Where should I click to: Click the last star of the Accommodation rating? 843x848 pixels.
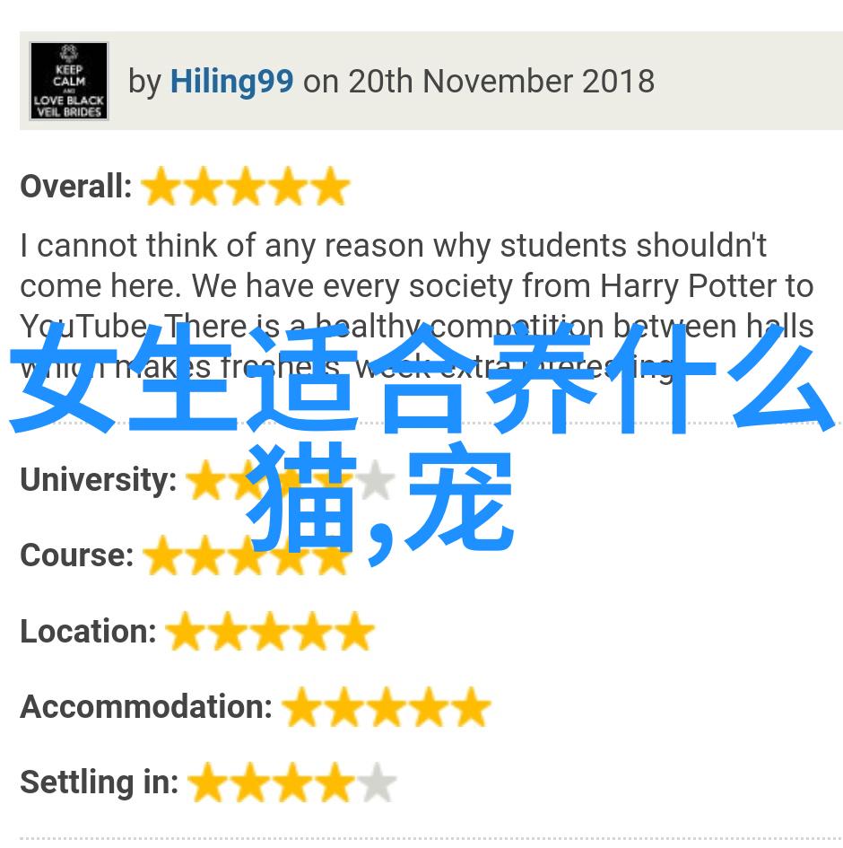click(471, 707)
